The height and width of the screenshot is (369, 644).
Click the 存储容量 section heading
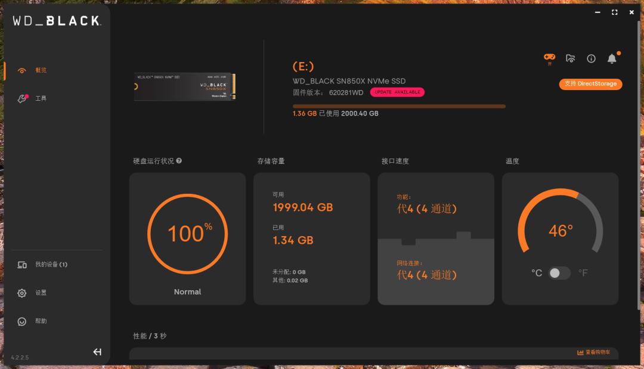coord(271,162)
